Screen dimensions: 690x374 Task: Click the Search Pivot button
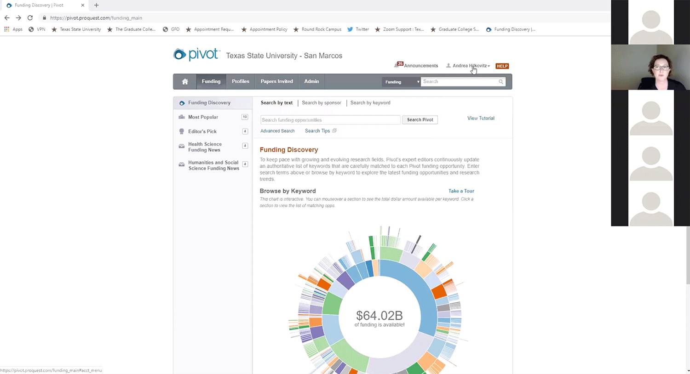420,119
